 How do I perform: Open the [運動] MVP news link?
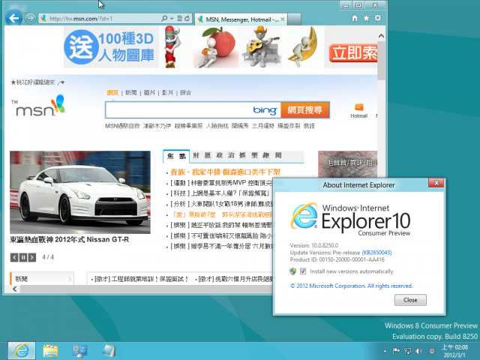point(220,183)
